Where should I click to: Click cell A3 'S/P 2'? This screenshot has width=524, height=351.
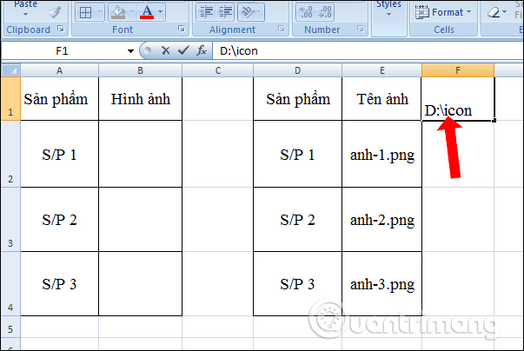[59, 220]
